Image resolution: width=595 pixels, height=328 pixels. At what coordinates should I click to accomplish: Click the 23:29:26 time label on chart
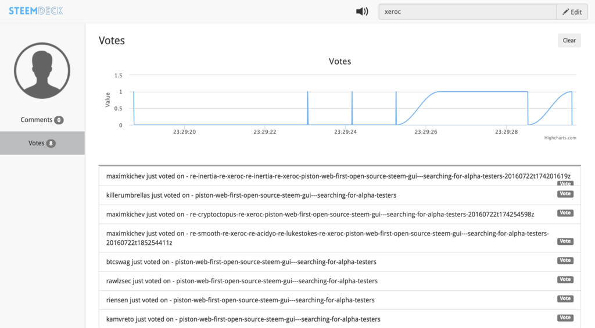point(425,132)
